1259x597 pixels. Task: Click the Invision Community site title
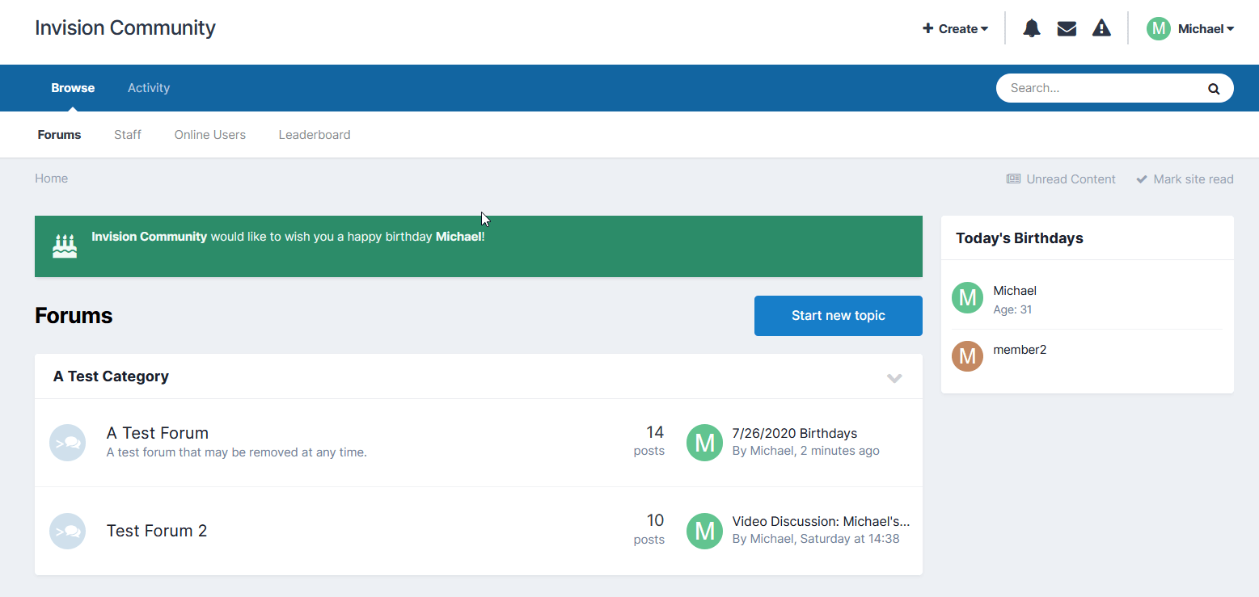pyautogui.click(x=125, y=28)
